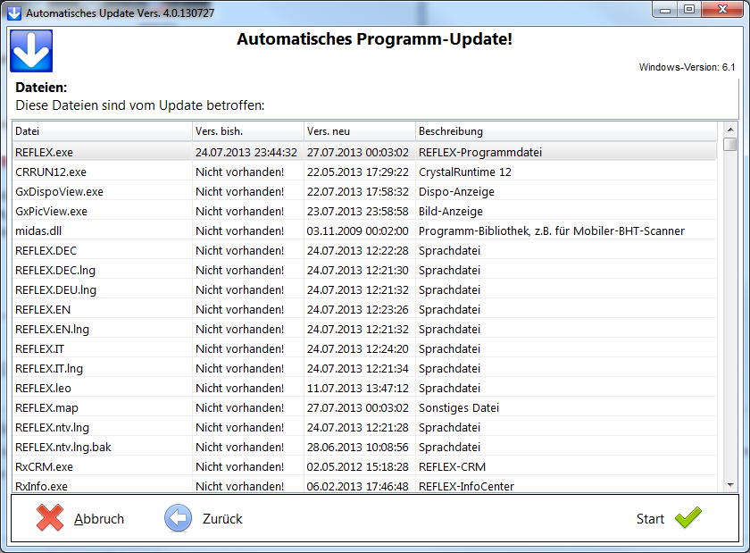Select the GxDispoView.exe file
The image size is (750, 553).
364,191
